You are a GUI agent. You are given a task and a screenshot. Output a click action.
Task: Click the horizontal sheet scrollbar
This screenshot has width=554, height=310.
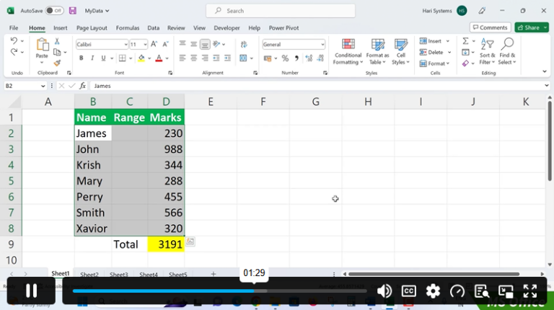click(x=434, y=274)
